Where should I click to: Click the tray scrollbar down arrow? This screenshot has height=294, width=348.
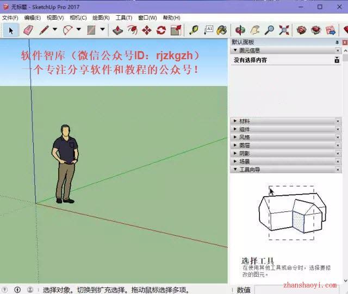(345, 281)
